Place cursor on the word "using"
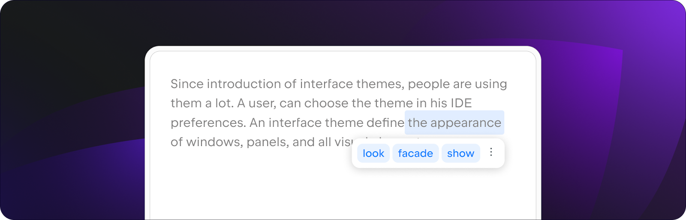Viewport: 686px width, 220px height. pyautogui.click(x=491, y=85)
